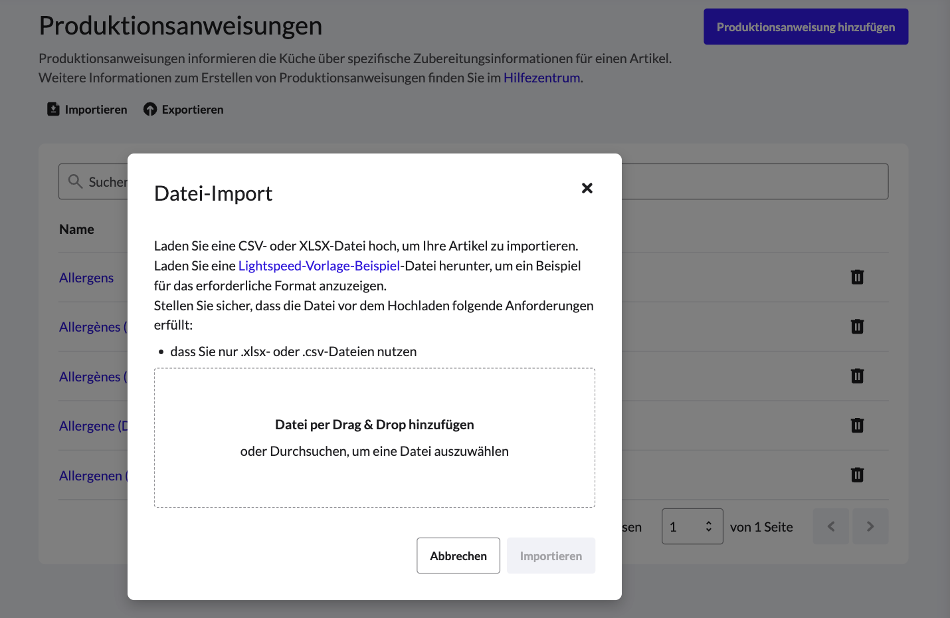The height and width of the screenshot is (618, 950).
Task: Click the Drag & Drop file upload area
Action: pyautogui.click(x=375, y=438)
